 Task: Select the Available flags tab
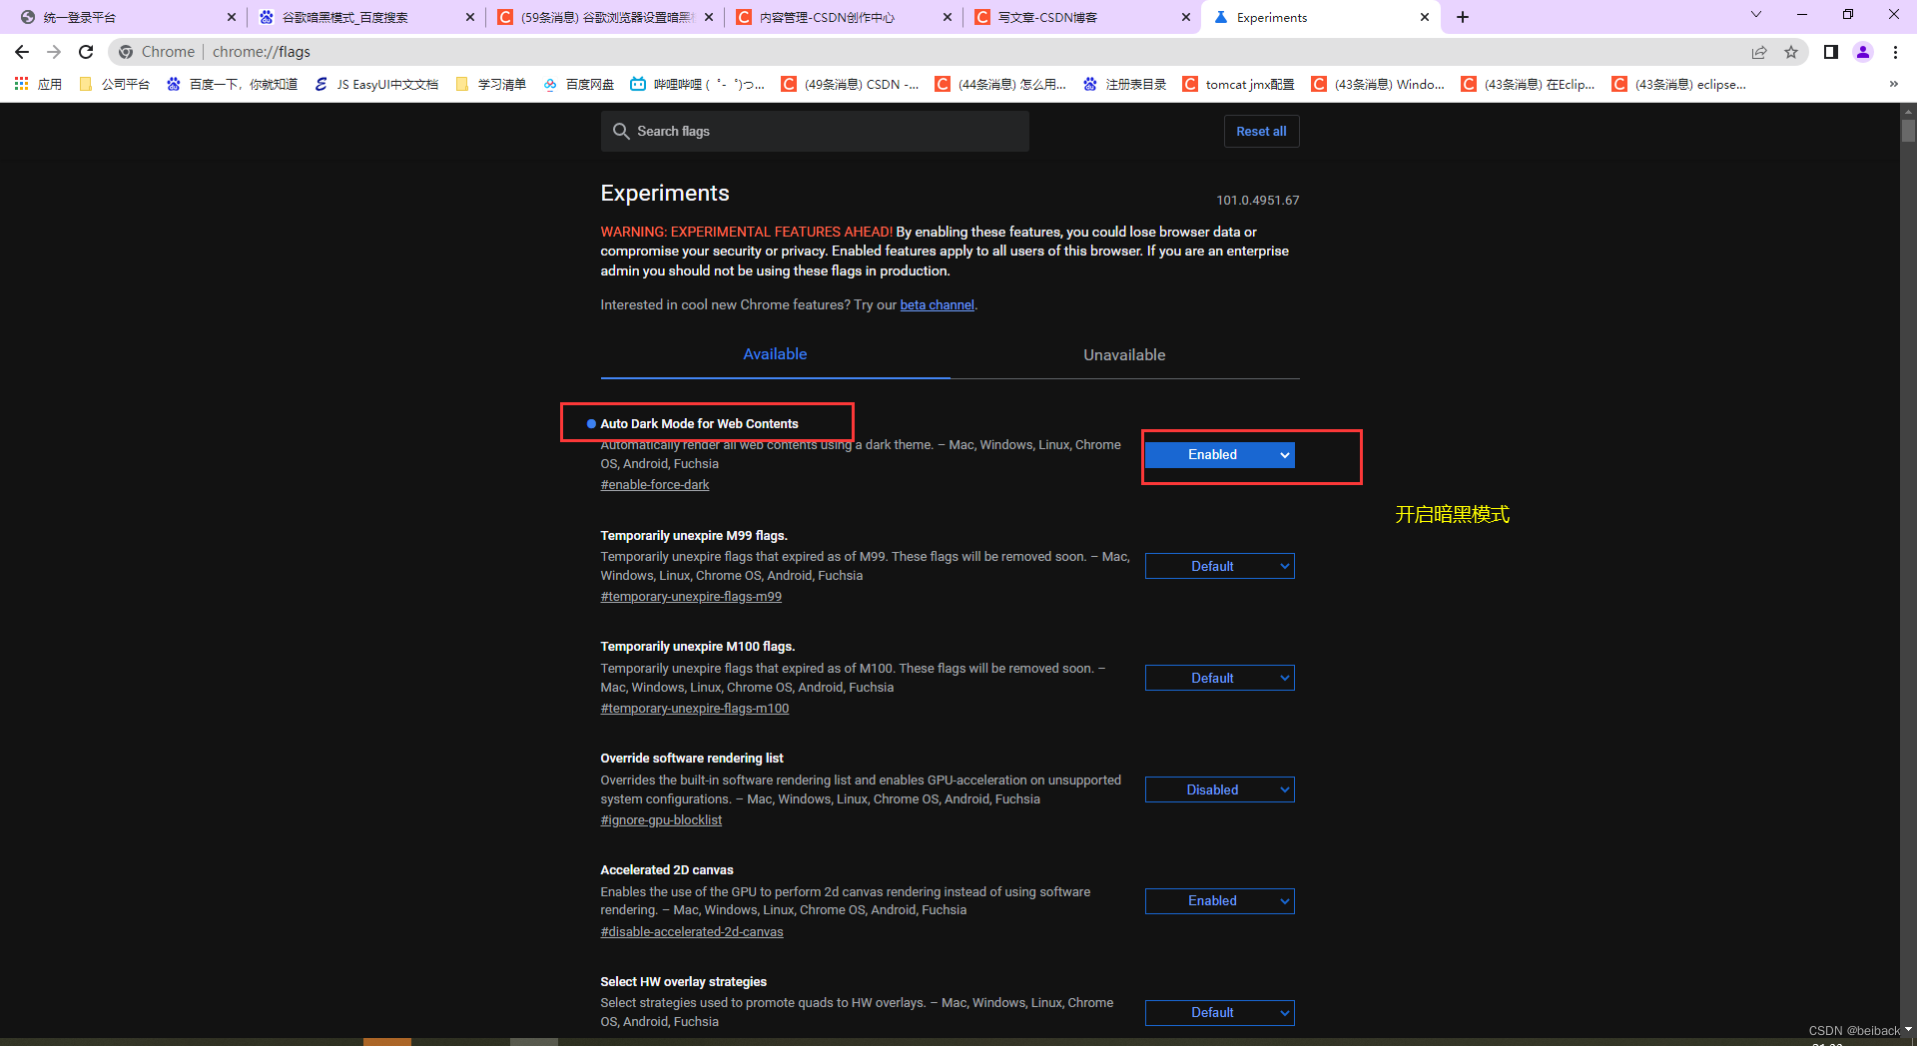(x=775, y=355)
